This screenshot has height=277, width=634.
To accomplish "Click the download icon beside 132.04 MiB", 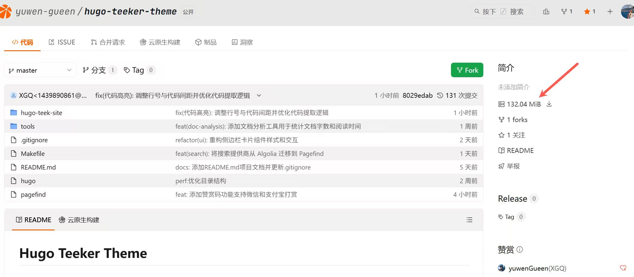I will click(549, 104).
